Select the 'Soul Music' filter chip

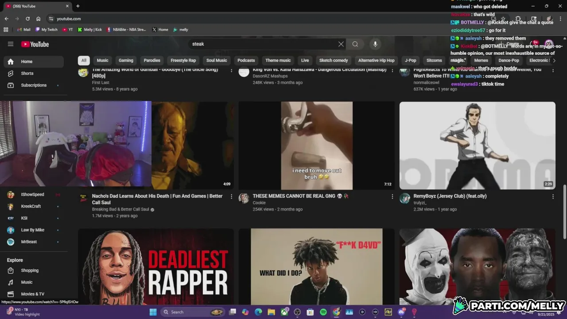tap(217, 60)
